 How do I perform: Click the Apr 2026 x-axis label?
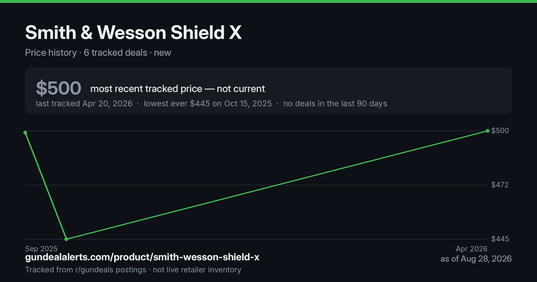click(471, 248)
